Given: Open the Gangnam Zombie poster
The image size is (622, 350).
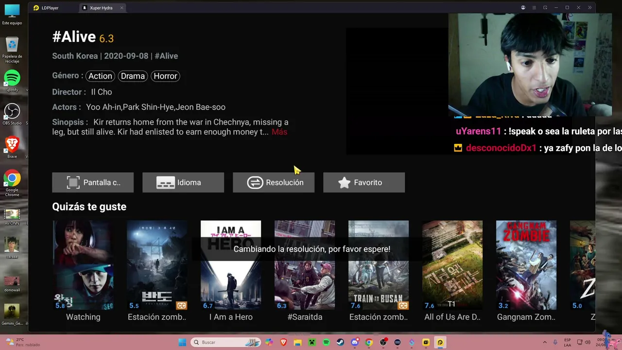Looking at the screenshot, I should coord(526,265).
